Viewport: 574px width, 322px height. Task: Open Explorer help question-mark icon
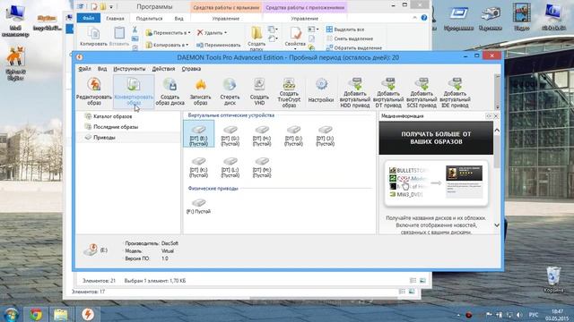424,18
